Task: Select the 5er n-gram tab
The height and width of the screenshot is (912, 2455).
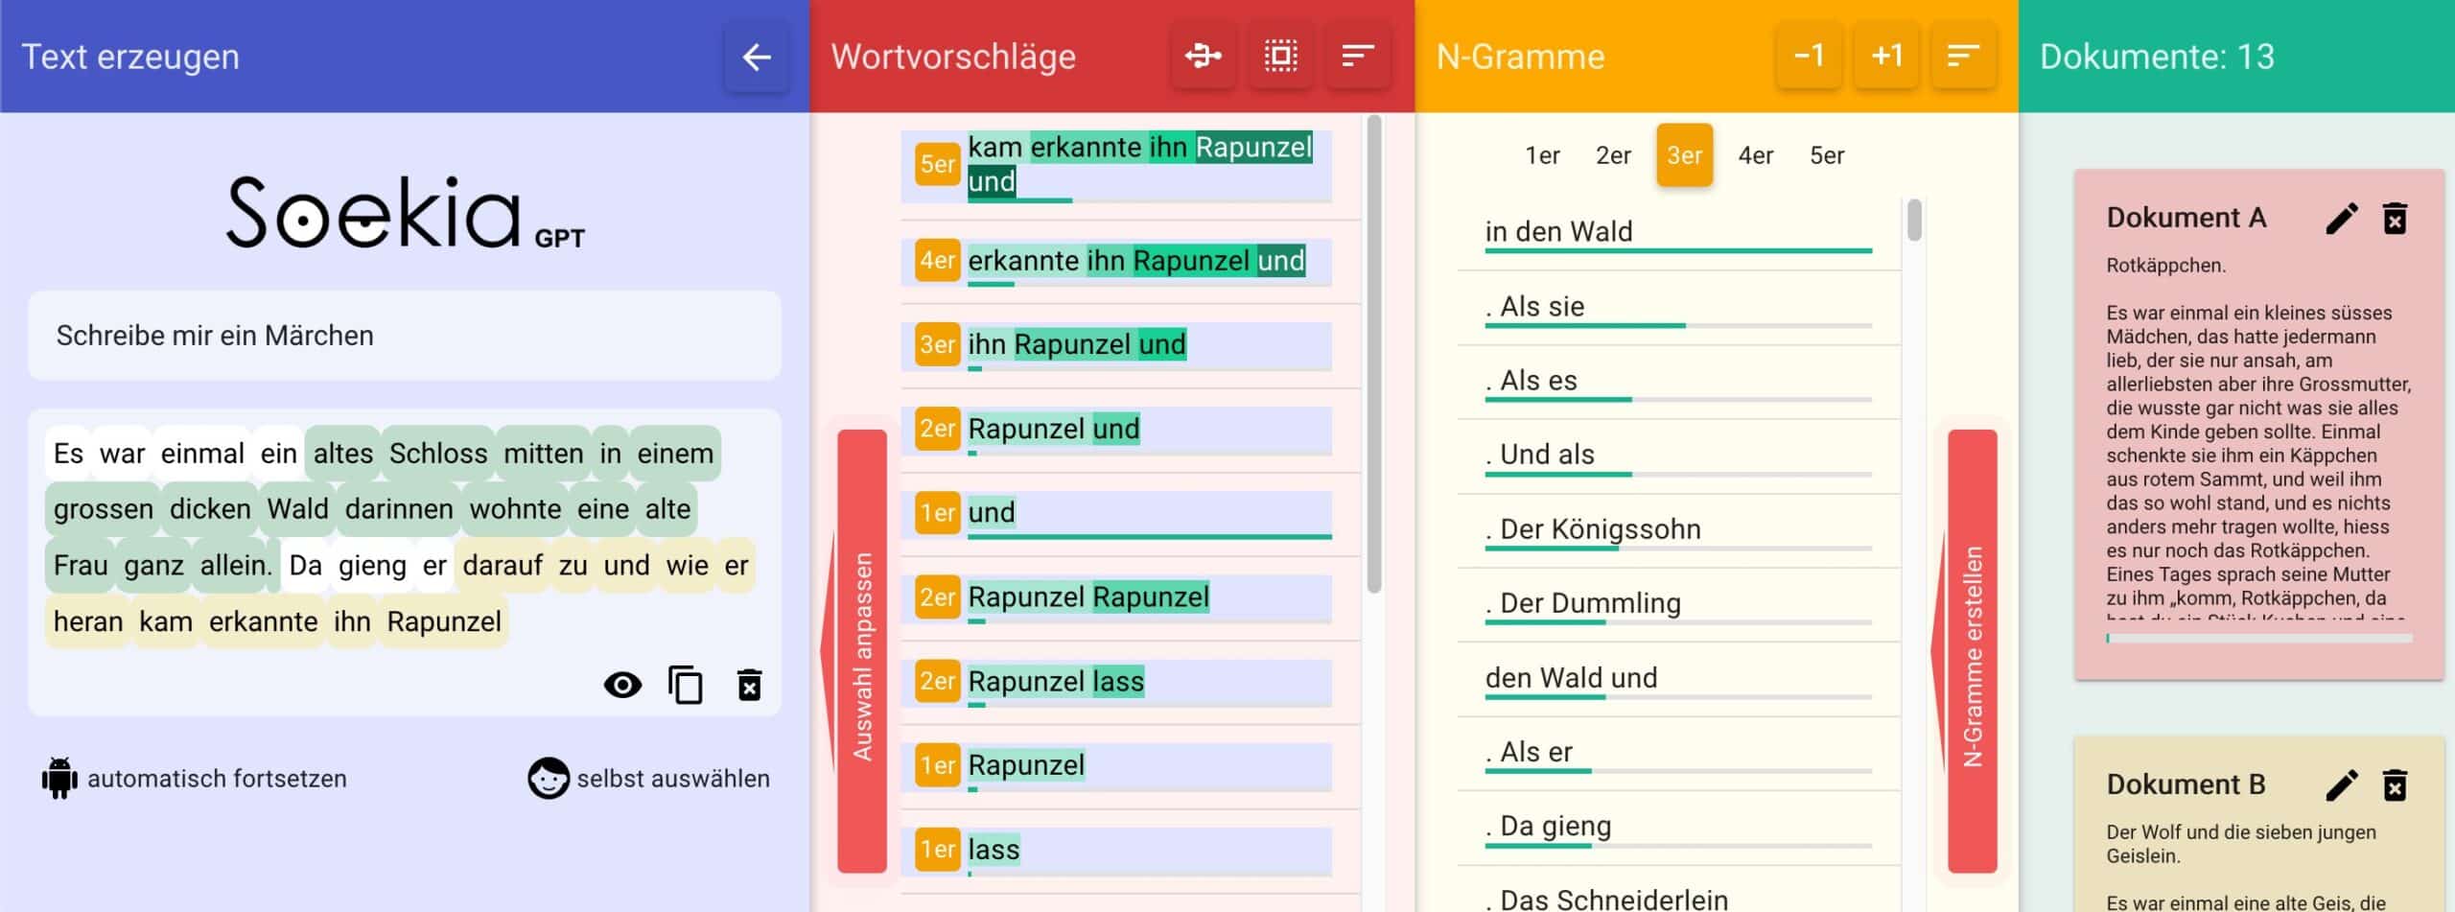Action: click(1826, 155)
